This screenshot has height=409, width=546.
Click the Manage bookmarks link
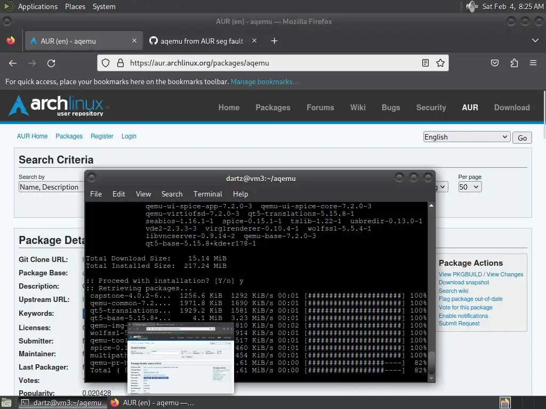coord(264,81)
